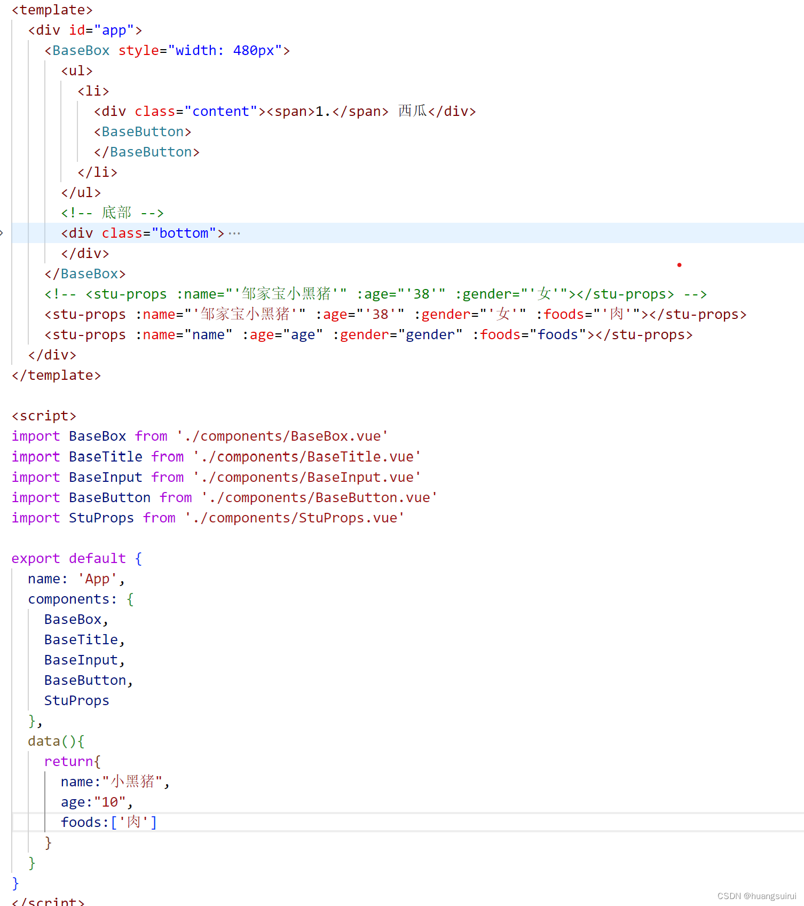This screenshot has width=804, height=906.
Task: Click the import BaseButton line
Action: [225, 498]
